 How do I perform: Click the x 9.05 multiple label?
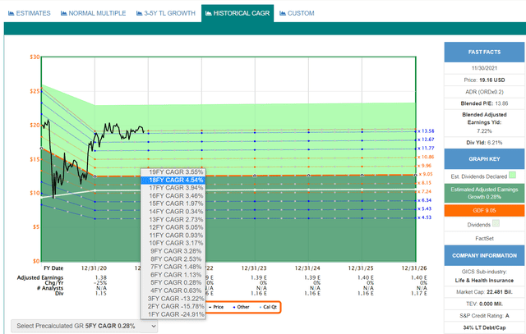click(x=426, y=174)
